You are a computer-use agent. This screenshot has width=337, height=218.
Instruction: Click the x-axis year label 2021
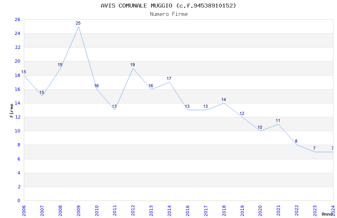pos(279,211)
